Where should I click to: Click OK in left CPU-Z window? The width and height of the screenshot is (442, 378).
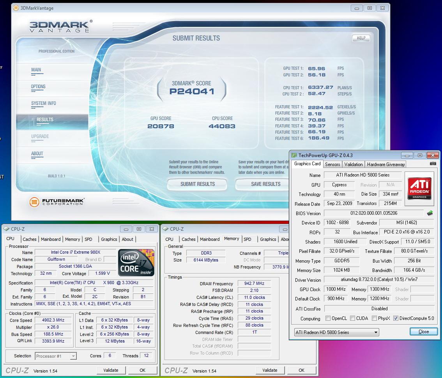(x=143, y=370)
